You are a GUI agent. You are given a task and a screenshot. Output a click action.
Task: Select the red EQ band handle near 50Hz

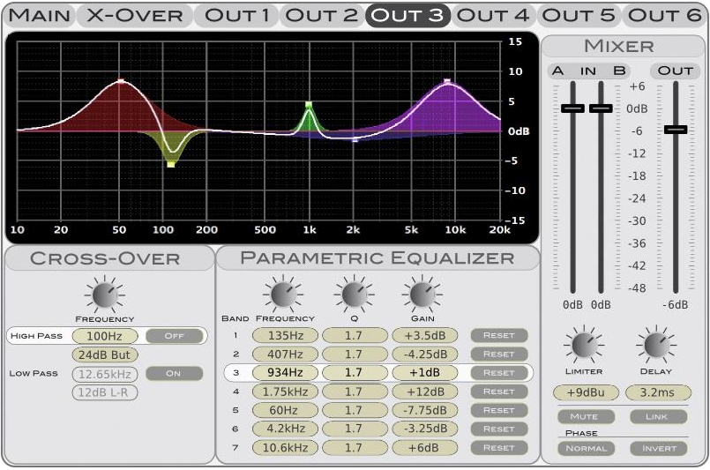pyautogui.click(x=121, y=81)
